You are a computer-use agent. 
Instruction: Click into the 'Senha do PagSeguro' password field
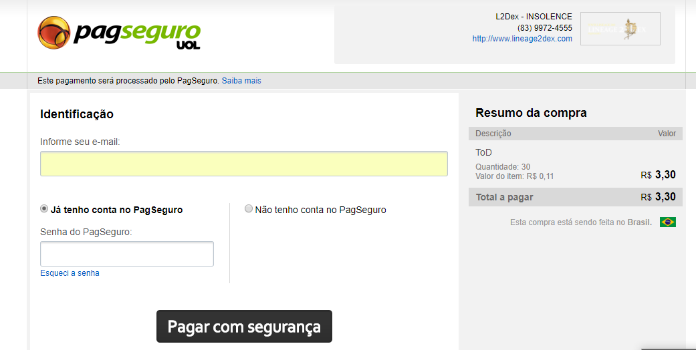point(127,254)
